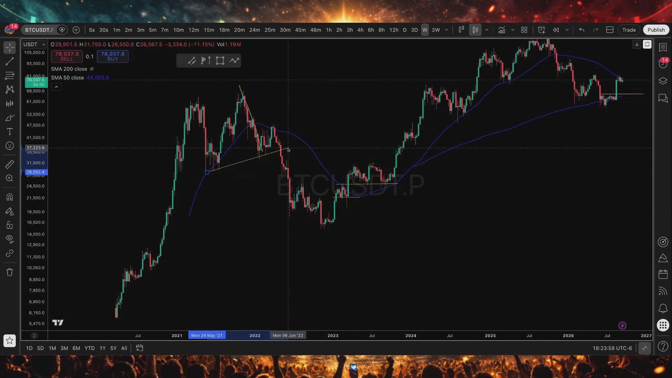Click the add symbol plus icon
This screenshot has width=672, height=378.
point(76,30)
